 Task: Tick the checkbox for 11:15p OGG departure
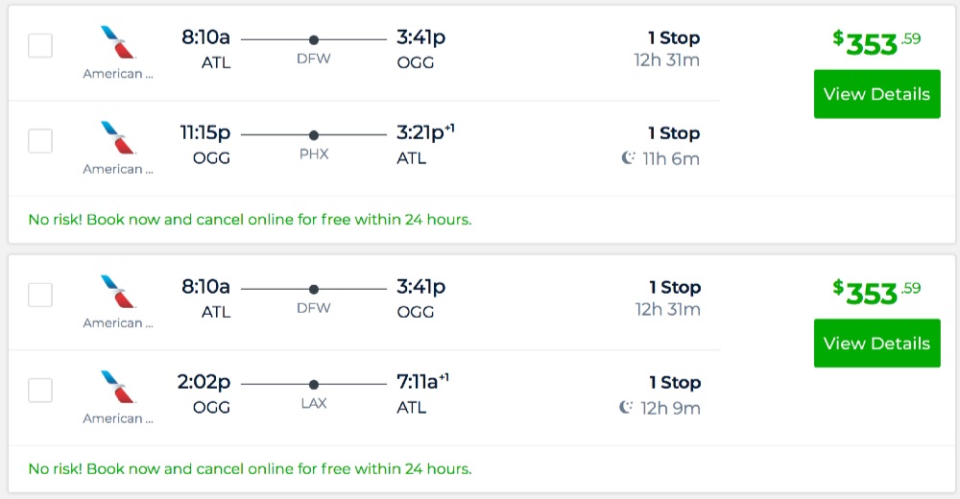click(40, 141)
